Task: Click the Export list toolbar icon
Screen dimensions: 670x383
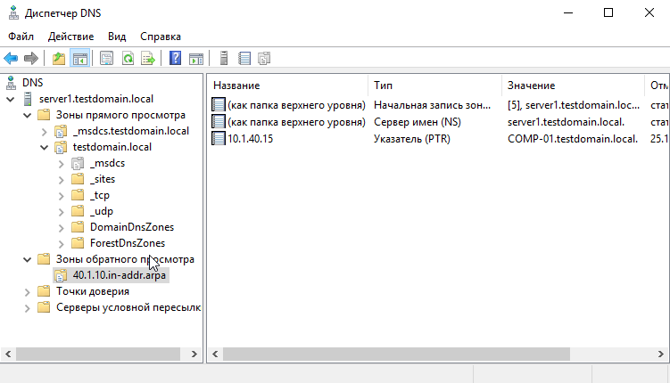Action: [148, 59]
